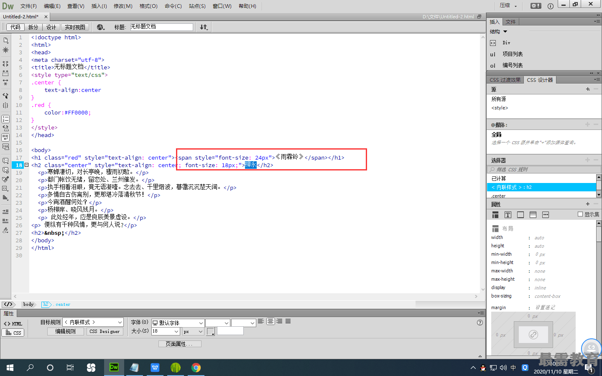Viewport: 602px width, 376px height.
Task: Open the 大小 size dropdown showing 18
Action: 166,331
